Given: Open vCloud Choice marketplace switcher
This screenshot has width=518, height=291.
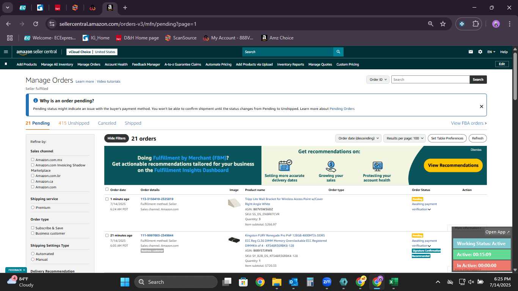Looking at the screenshot, I should pyautogui.click(x=92, y=52).
